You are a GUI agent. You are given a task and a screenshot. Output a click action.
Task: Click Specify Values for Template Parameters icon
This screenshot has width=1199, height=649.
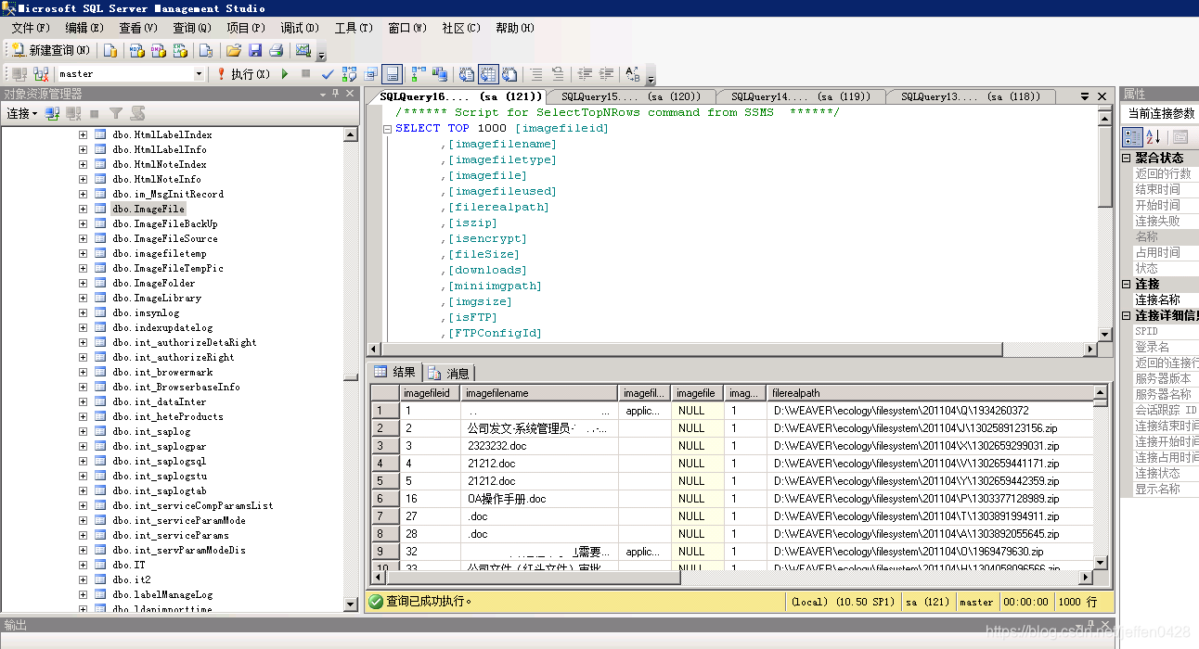633,74
